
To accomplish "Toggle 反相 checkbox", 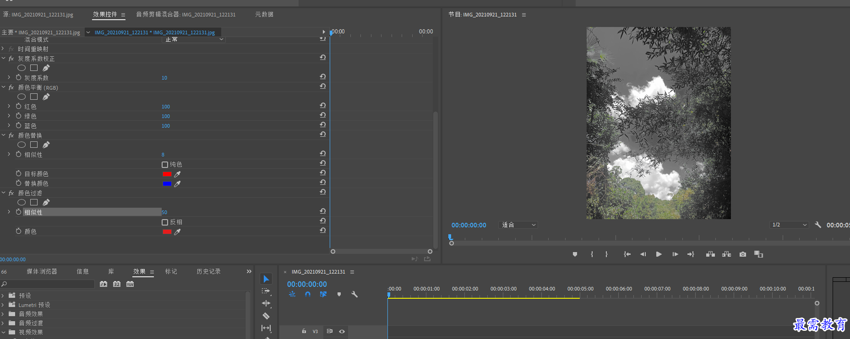I will [165, 222].
